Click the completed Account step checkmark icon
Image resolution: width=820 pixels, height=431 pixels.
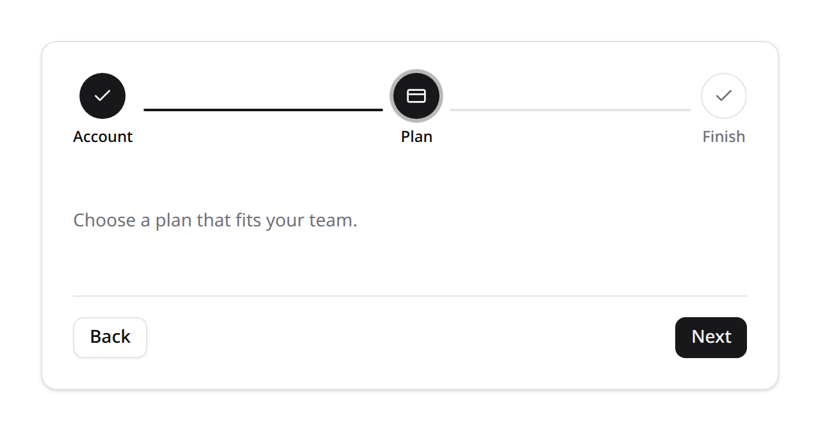pos(102,96)
